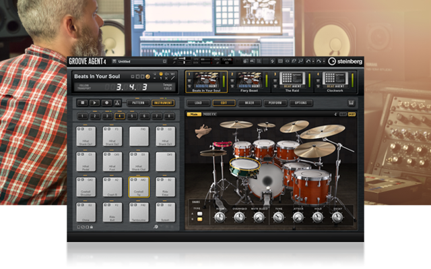This screenshot has width=431, height=269.
Task: Toggle Follow Transport
Action: 84,87
